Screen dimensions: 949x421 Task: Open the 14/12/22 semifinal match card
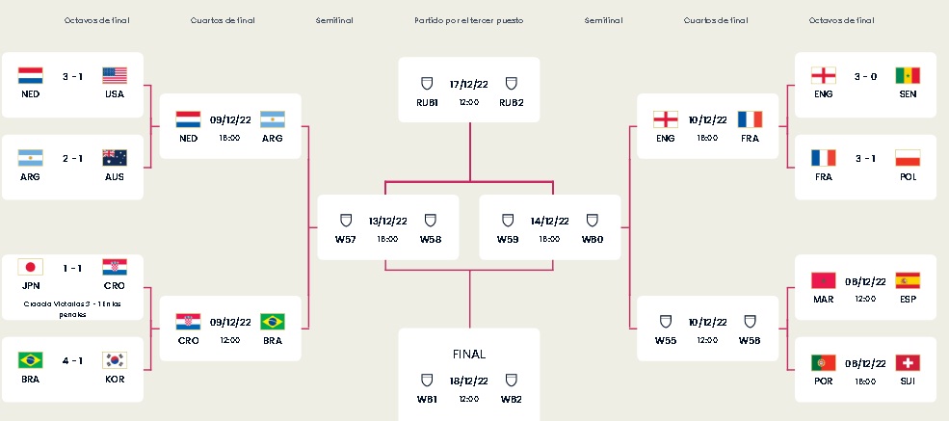(549, 227)
